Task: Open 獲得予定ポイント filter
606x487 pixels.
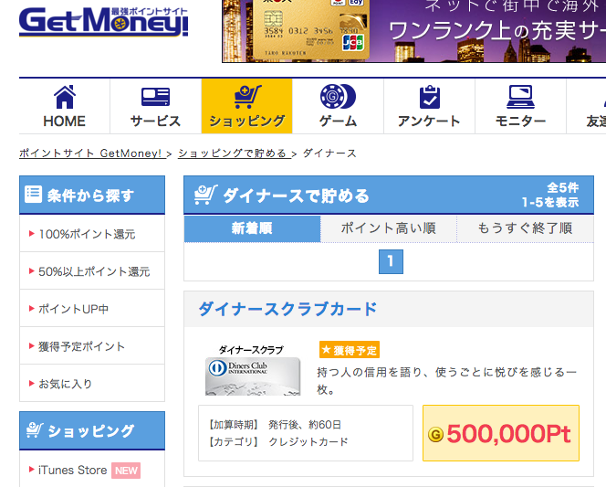Action: [x=92, y=346]
